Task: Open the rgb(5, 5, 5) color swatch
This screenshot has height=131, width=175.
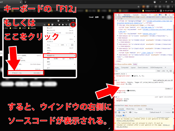Action: (132, 76)
